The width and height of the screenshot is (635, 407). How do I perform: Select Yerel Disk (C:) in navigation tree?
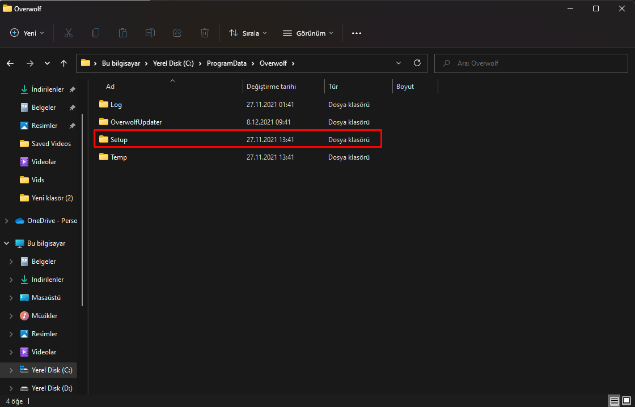[x=52, y=370]
